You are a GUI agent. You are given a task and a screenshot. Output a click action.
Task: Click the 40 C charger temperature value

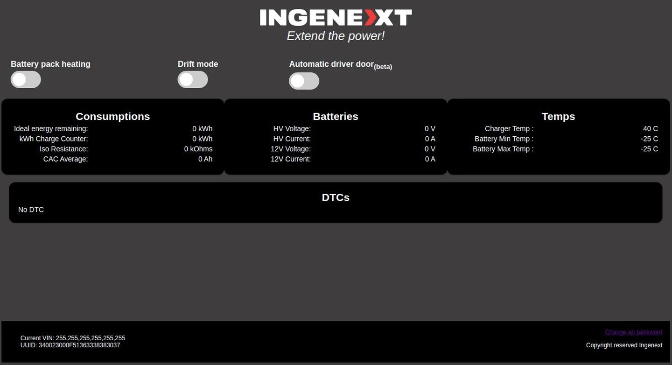[x=651, y=129]
